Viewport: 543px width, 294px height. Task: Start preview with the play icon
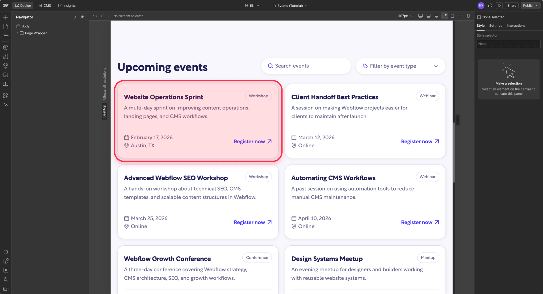pos(499,6)
